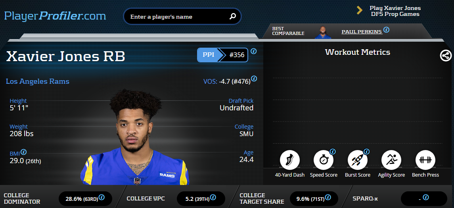Choose the Agility Score runner icon
Viewport: 454px width, 208px height.
point(391,160)
